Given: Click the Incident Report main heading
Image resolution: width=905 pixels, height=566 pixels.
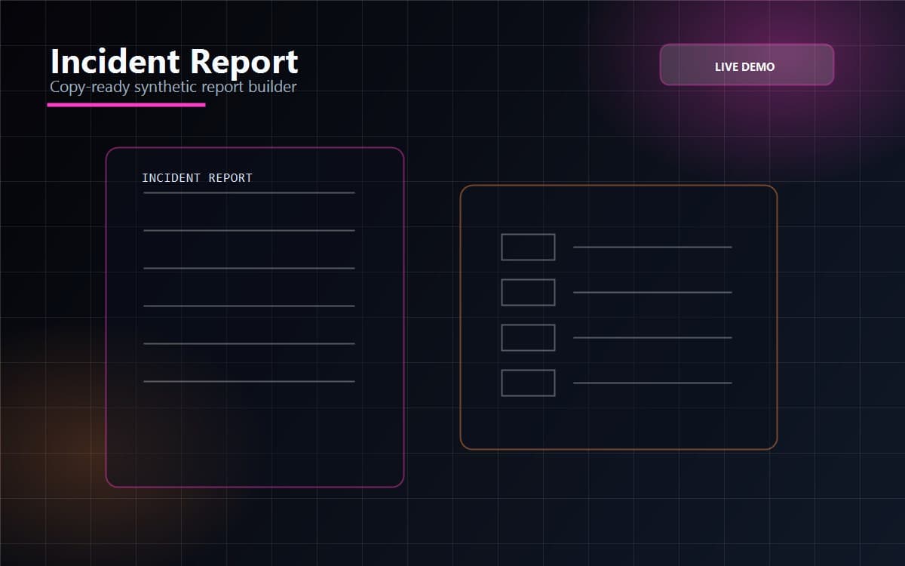Looking at the screenshot, I should [174, 62].
